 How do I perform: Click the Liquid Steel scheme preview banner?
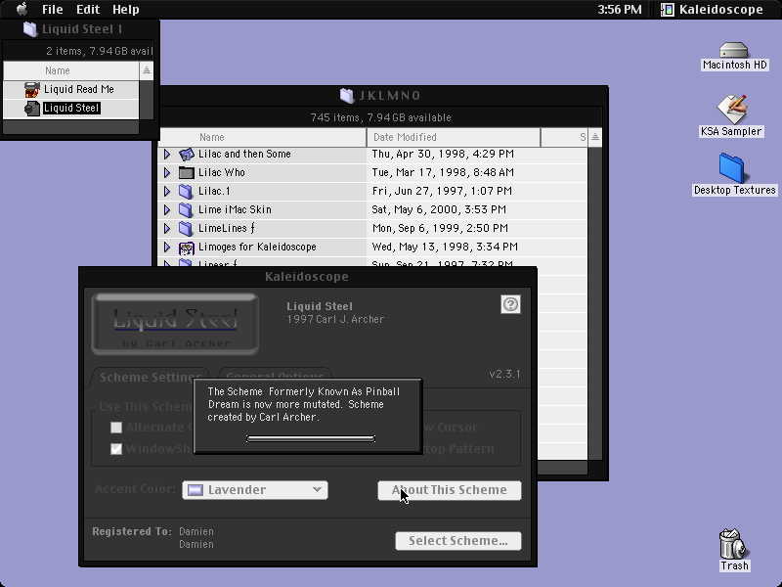click(x=175, y=324)
